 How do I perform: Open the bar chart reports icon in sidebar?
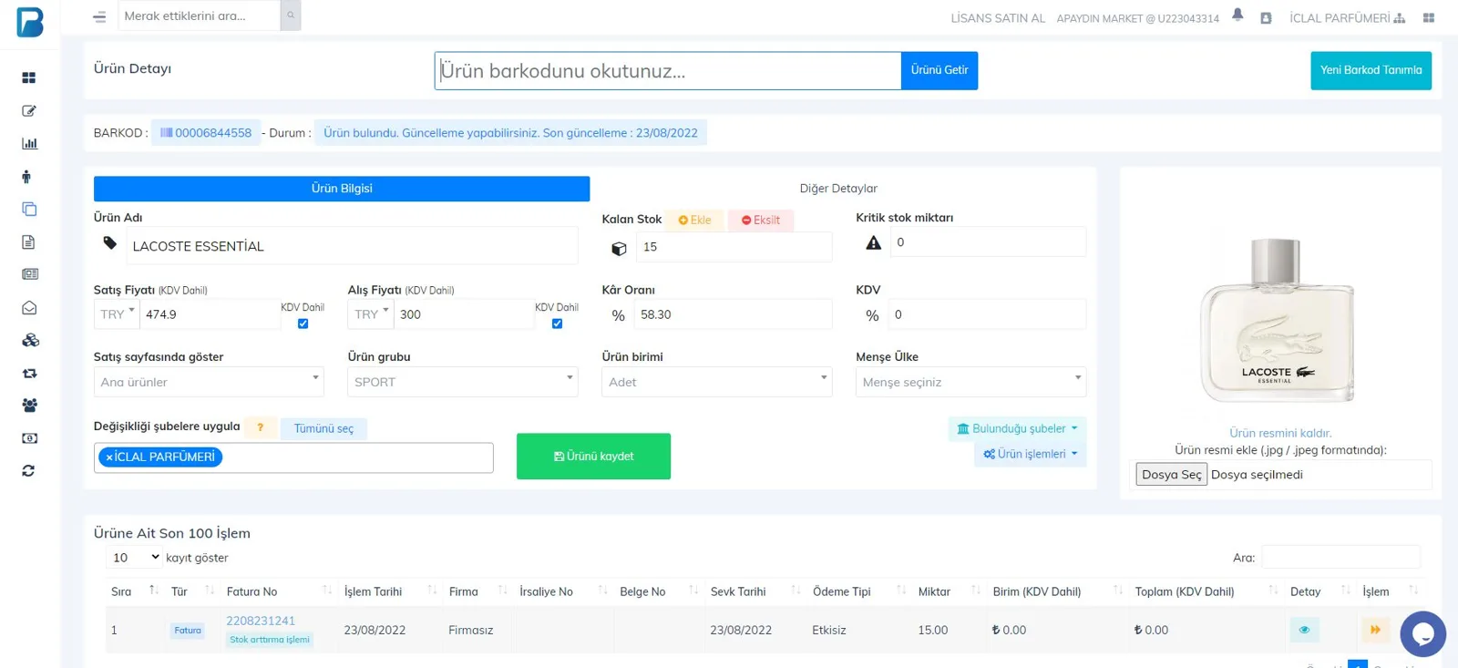point(29,143)
